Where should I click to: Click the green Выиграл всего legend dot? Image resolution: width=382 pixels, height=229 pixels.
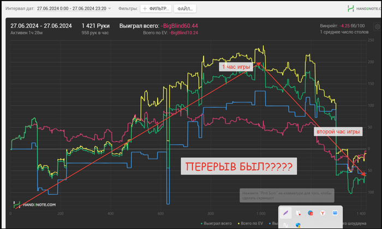pos(201,224)
